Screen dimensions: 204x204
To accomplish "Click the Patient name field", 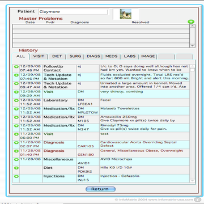I will click(73, 12).
